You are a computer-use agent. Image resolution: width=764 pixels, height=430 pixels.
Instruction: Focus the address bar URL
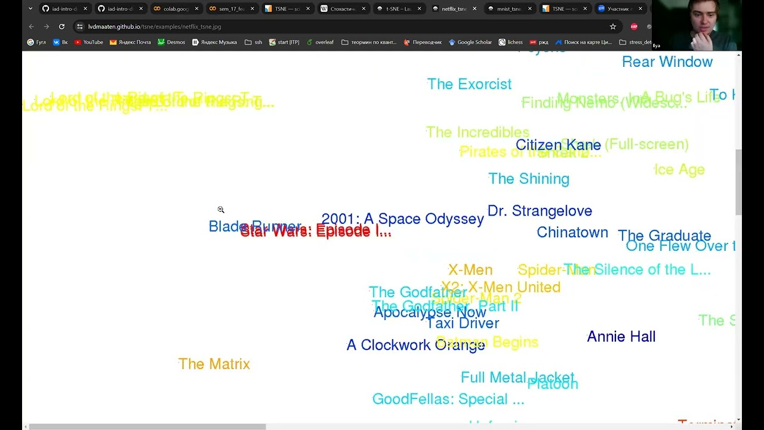[155, 27]
